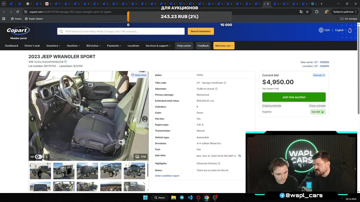Viewport: 360px width, 202px height.
Task: Open Chrome apps grid in bookmarks bar
Action: [x=4, y=19]
